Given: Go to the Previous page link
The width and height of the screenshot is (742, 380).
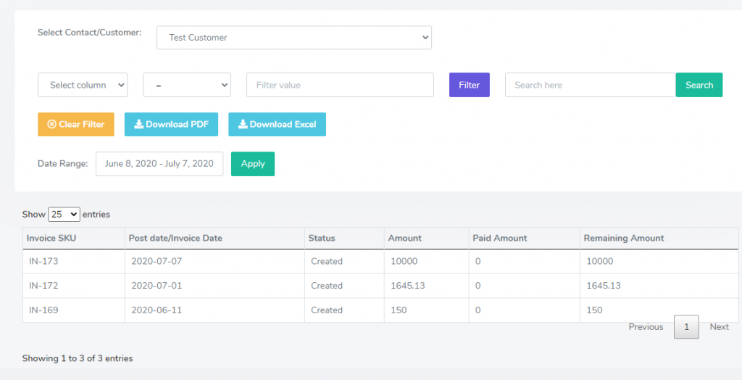Looking at the screenshot, I should tap(646, 327).
